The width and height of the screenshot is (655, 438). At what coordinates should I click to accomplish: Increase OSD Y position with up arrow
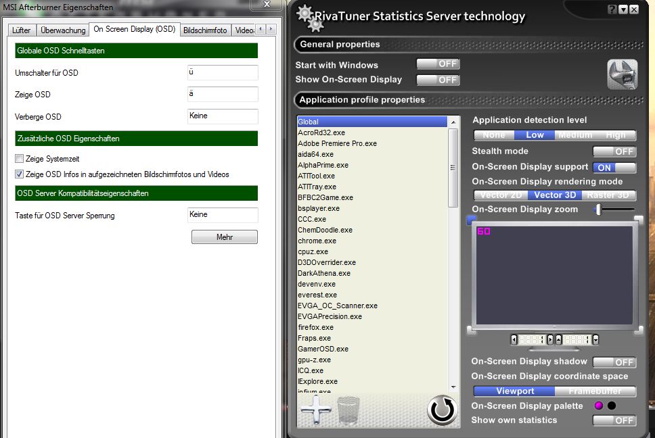tap(558, 339)
